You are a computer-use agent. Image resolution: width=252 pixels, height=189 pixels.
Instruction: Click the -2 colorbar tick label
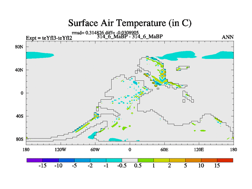pos(90,166)
